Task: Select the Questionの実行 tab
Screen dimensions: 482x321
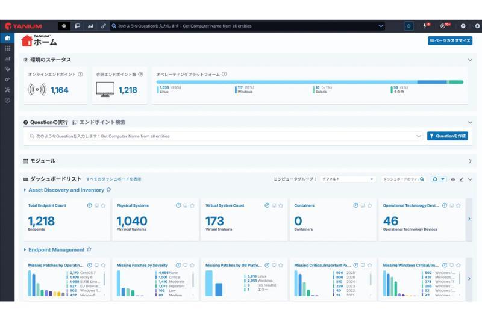Action: (46, 122)
